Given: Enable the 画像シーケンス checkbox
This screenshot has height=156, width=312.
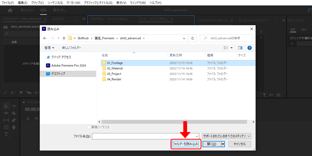Looking at the screenshot, I should 89,127.
